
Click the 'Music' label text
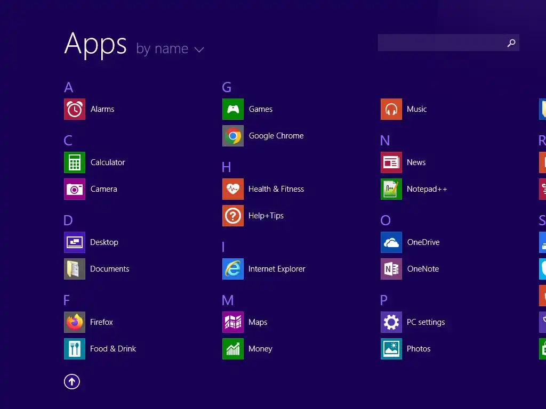417,109
